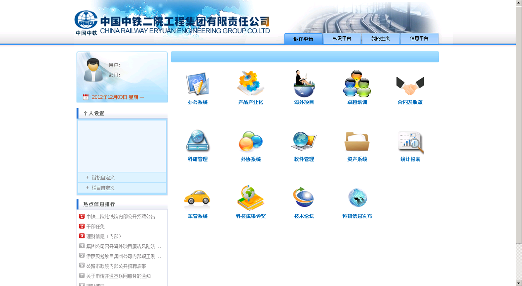Click the scroll down arrow on scrollbar
Viewport: 522px width, 286px height.
(519, 283)
